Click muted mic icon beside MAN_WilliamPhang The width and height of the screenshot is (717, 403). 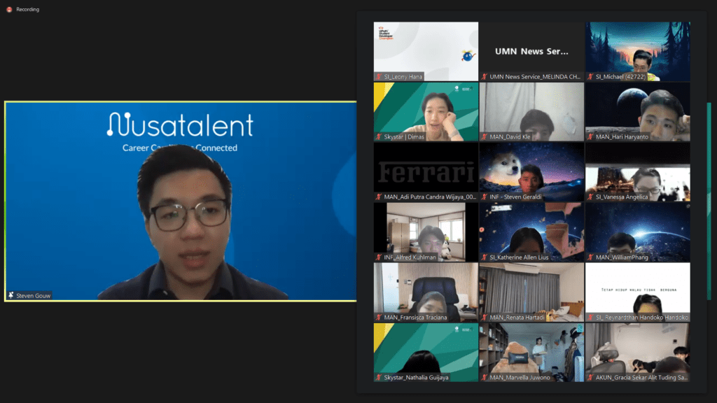590,257
